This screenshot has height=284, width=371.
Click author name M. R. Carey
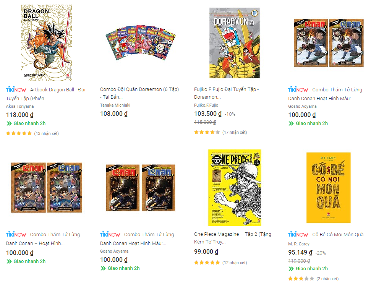tap(299, 244)
